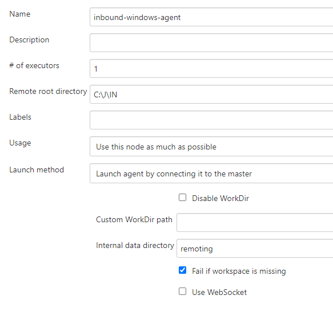
Task: Click the Internal data directory label
Action: (x=135, y=245)
